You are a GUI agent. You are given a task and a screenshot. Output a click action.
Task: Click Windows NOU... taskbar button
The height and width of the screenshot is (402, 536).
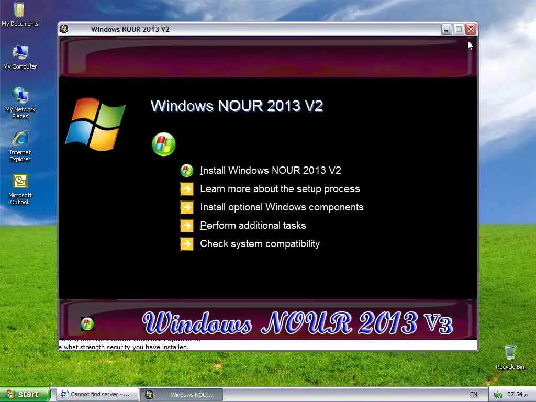coord(182,395)
